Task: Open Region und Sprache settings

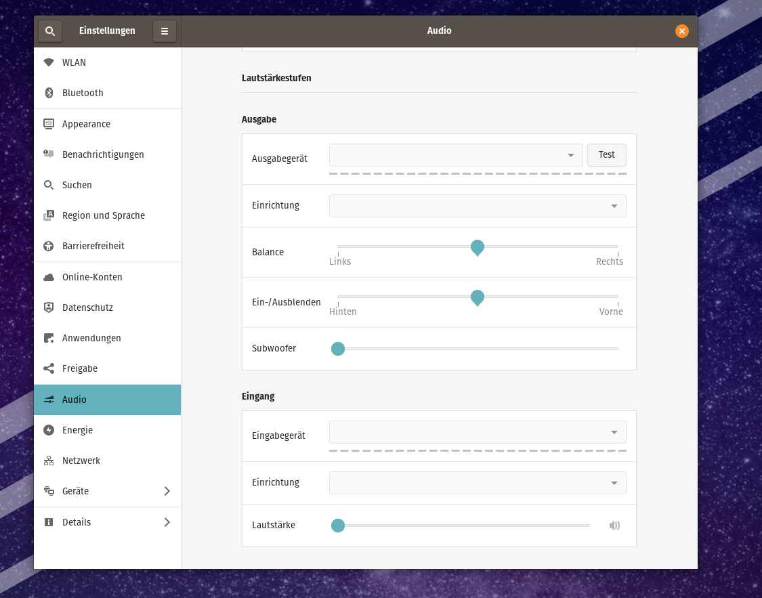Action: pyautogui.click(x=108, y=215)
